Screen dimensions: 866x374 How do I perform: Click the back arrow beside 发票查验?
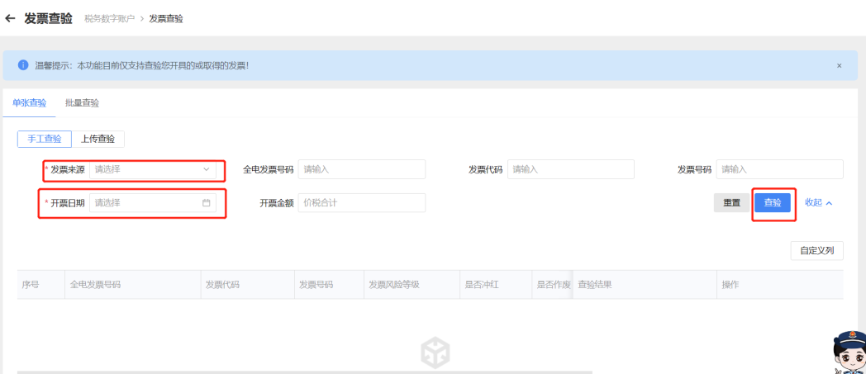[x=10, y=18]
